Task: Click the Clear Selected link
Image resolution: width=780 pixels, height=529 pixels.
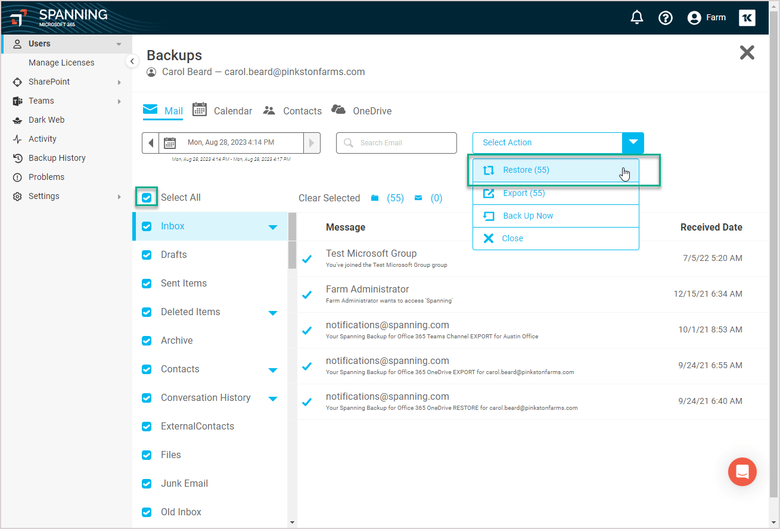Action: coord(329,197)
